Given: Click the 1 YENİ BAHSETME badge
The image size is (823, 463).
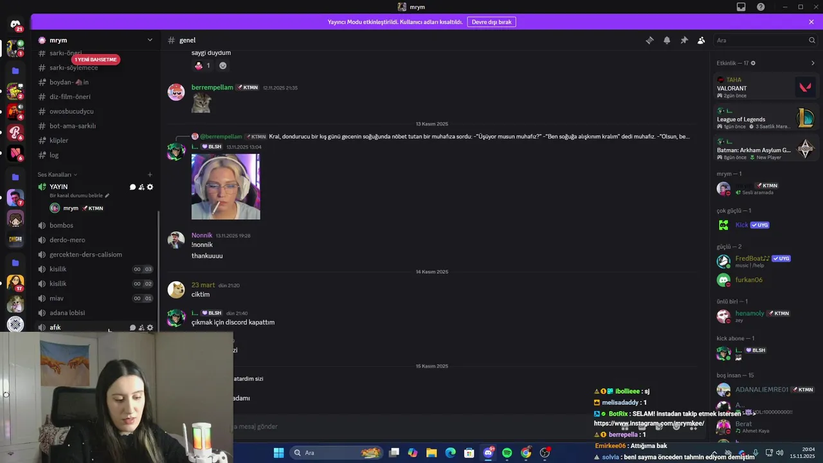Looking at the screenshot, I should click(x=95, y=59).
